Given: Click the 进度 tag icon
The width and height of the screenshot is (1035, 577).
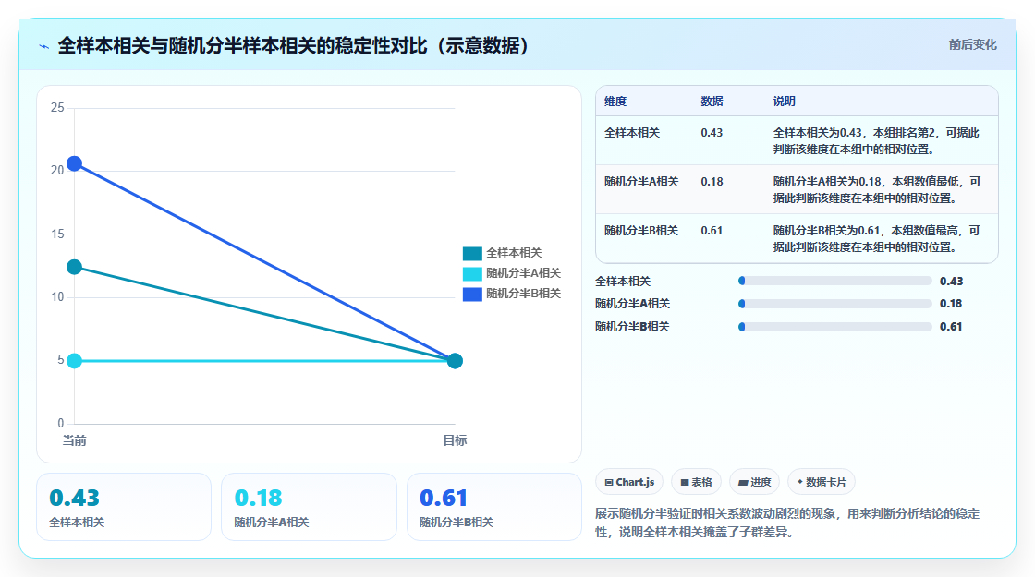Looking at the screenshot, I should click(743, 483).
